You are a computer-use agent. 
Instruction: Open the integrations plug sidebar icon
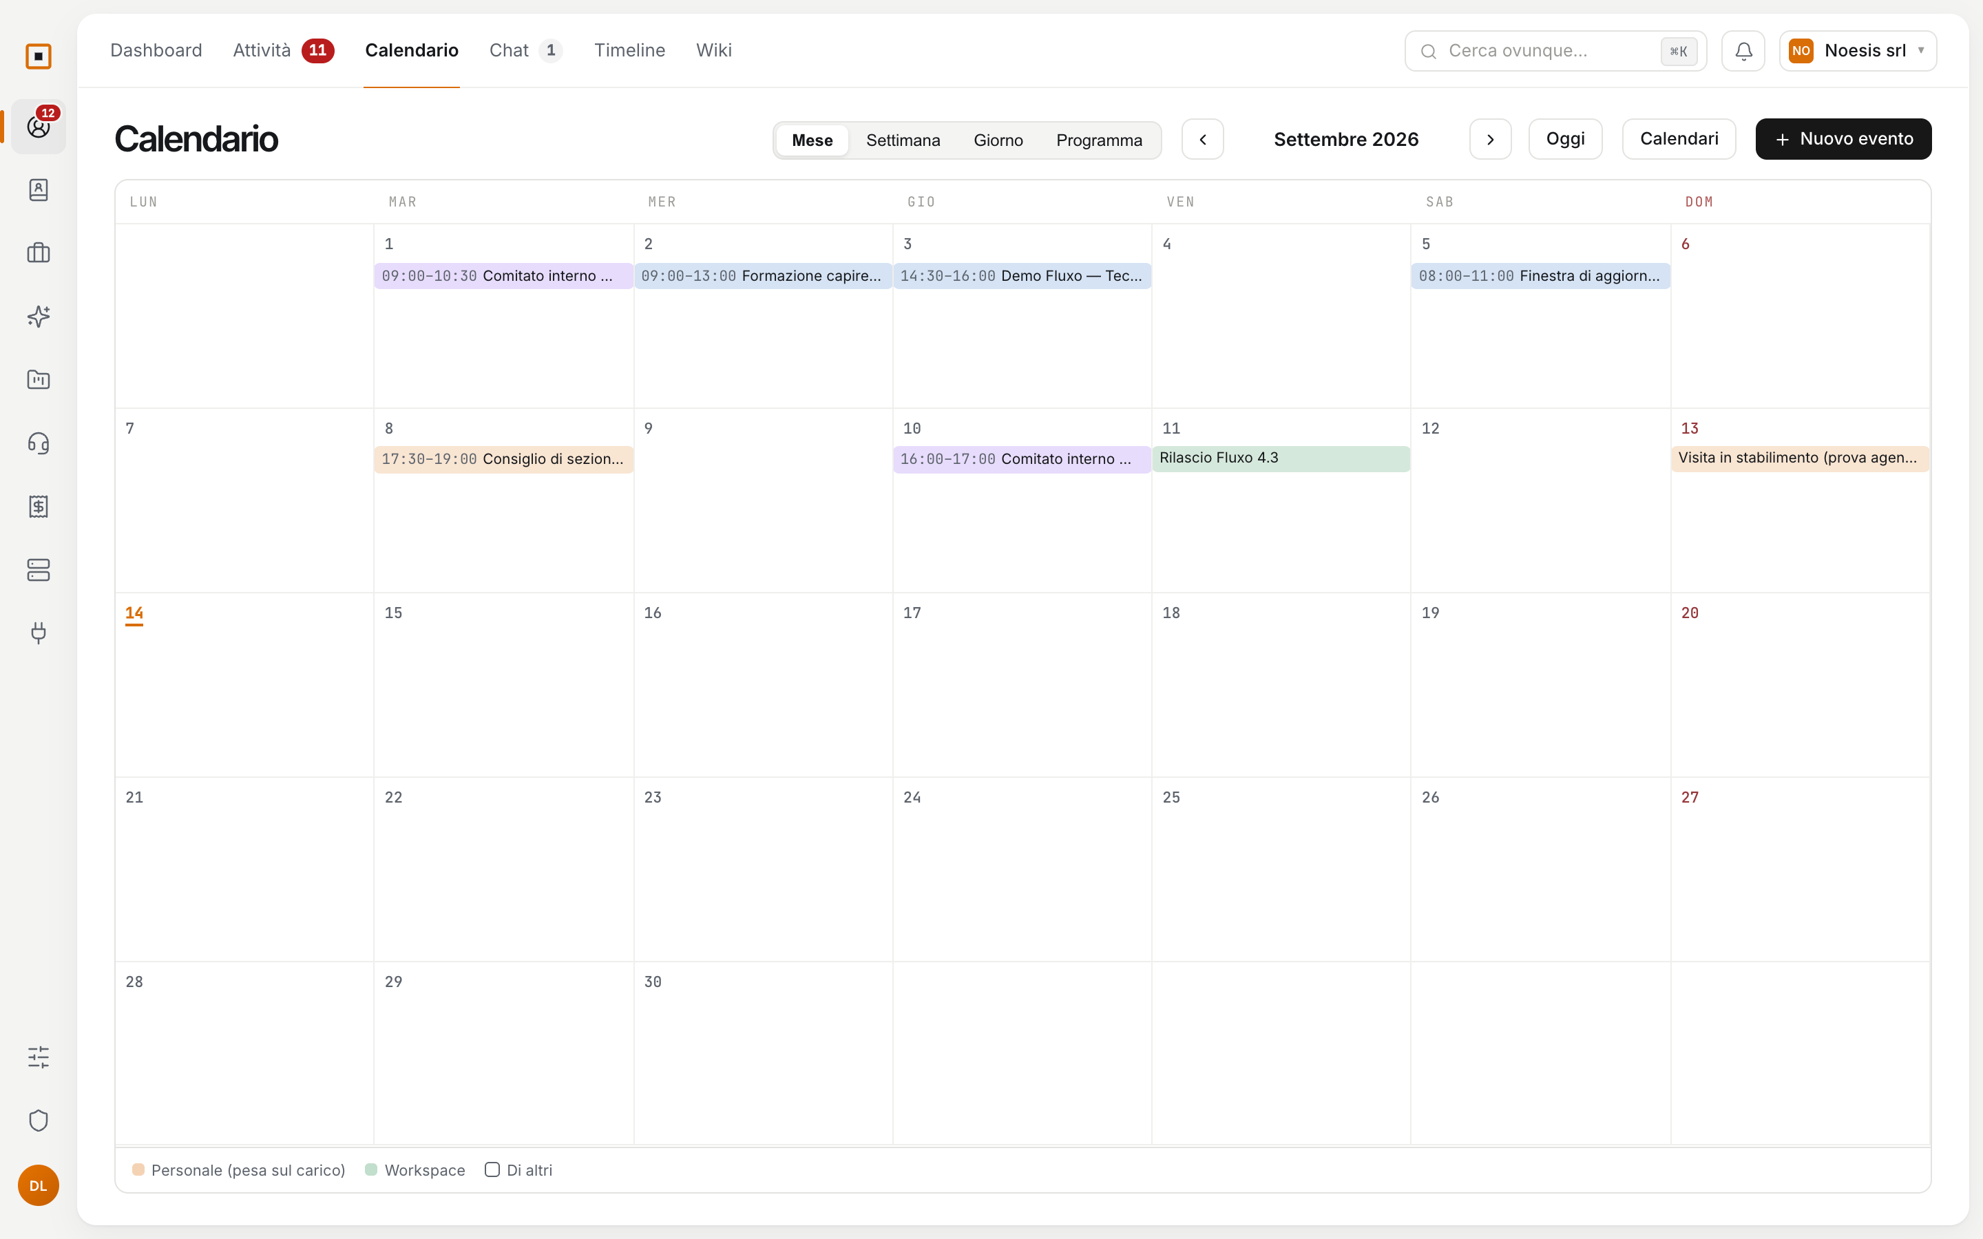point(39,633)
